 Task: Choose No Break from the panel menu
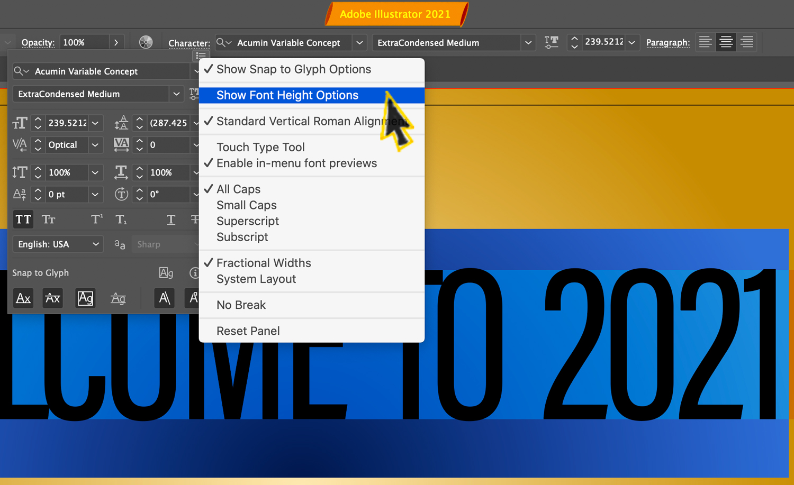[241, 305]
